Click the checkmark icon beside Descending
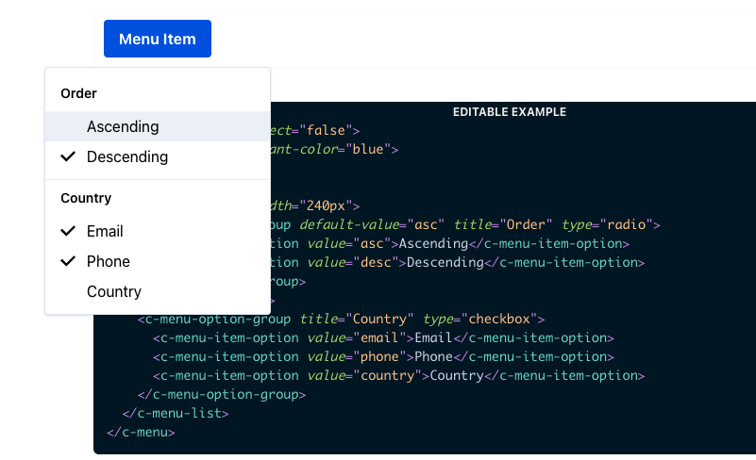 coord(68,156)
